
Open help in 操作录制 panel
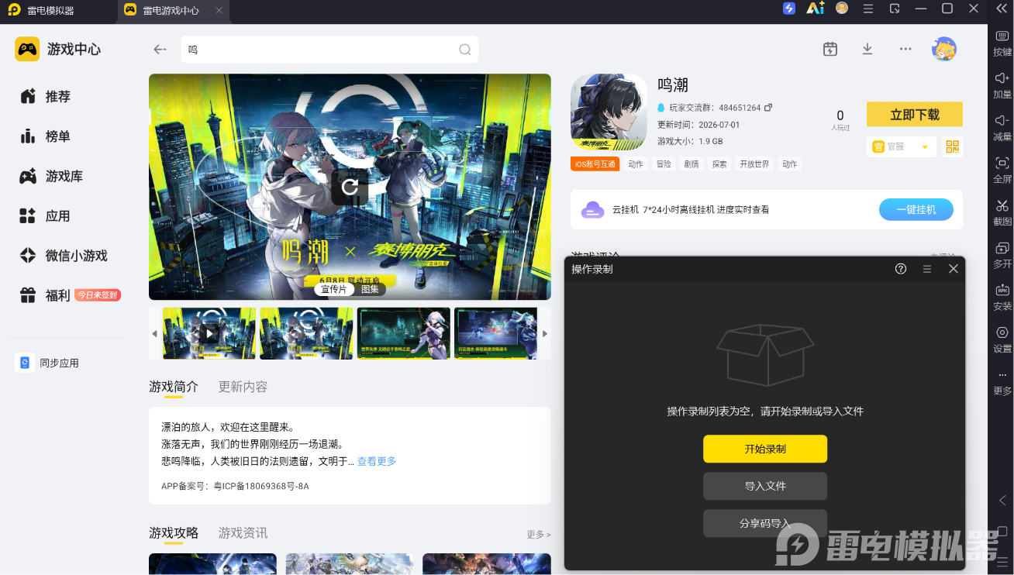(x=901, y=269)
